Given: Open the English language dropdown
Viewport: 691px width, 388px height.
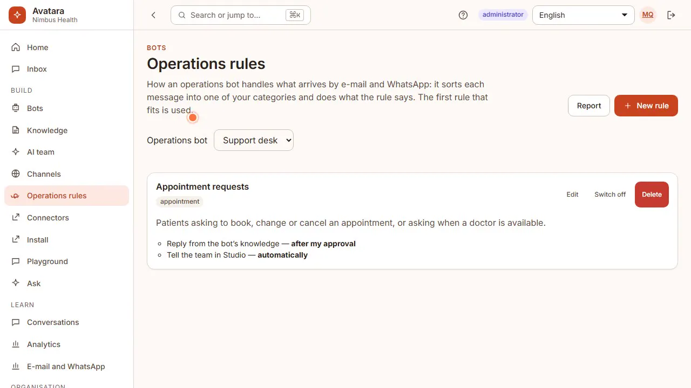Looking at the screenshot, I should (584, 15).
